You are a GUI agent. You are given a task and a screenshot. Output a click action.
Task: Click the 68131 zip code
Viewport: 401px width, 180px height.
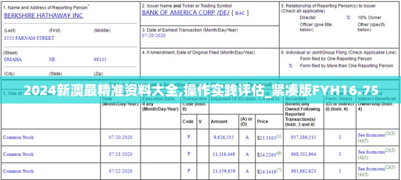point(100,59)
